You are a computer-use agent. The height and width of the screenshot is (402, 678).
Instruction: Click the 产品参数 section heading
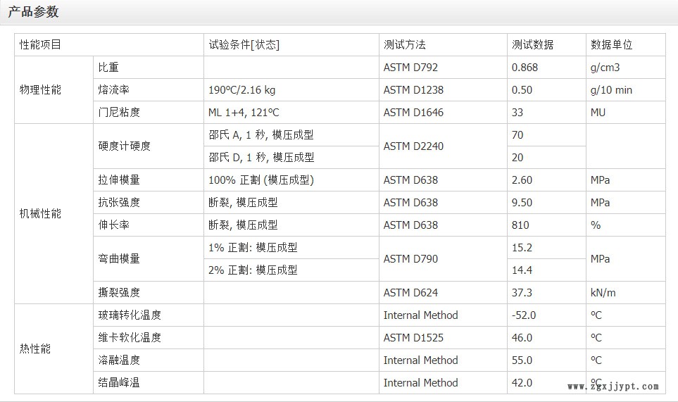coord(33,12)
